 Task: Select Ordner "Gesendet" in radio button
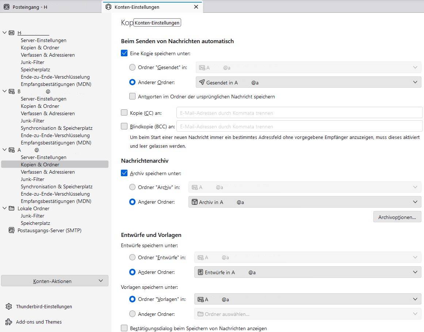(x=132, y=67)
